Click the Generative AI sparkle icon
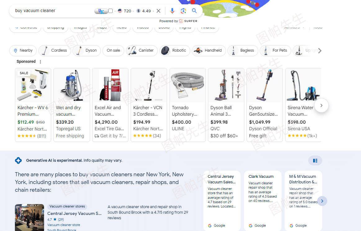 pyautogui.click(x=18, y=160)
